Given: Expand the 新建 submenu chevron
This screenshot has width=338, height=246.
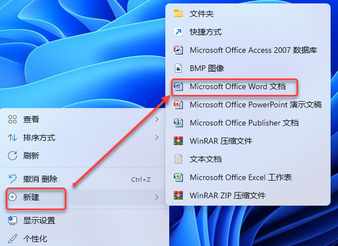Looking at the screenshot, I should point(157,197).
